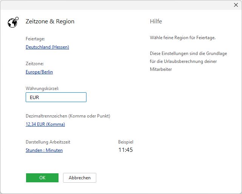Click the Hilfe heading

click(x=156, y=21)
